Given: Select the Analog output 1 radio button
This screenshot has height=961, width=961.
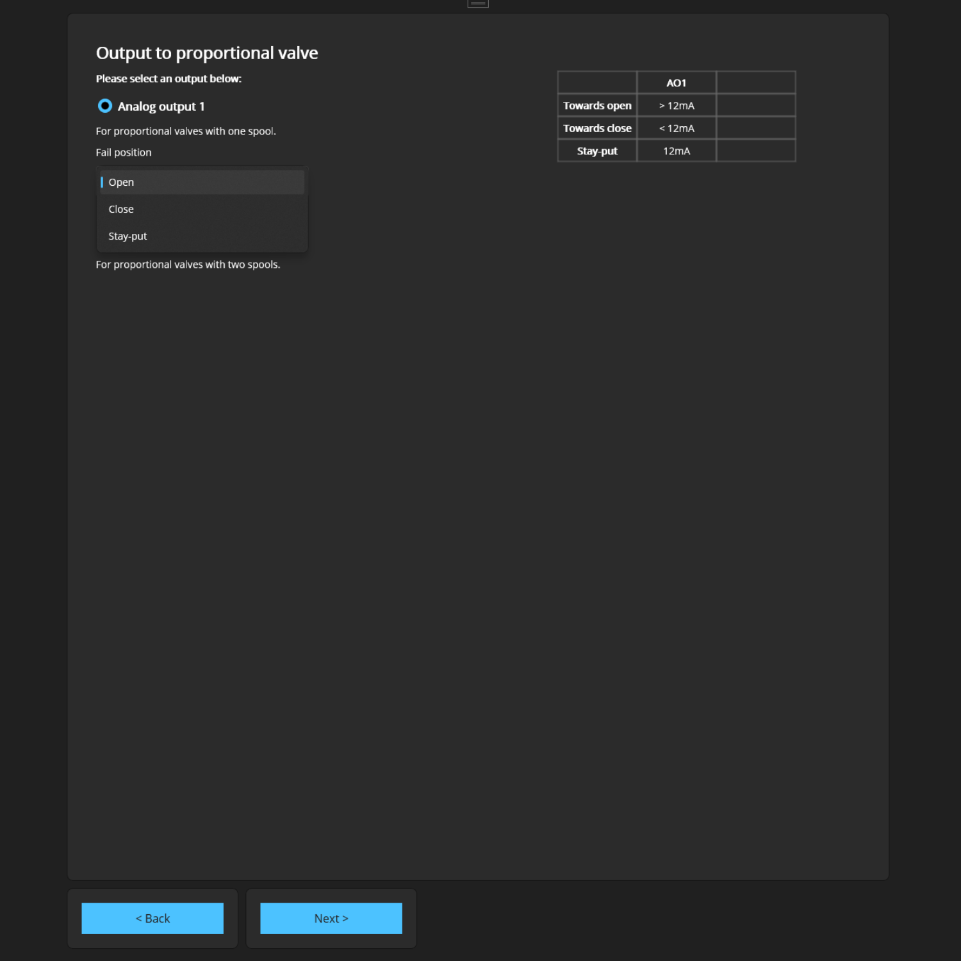Looking at the screenshot, I should (x=105, y=106).
